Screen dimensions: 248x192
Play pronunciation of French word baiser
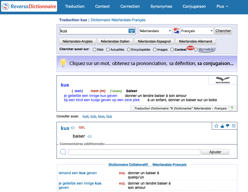(x=90, y=136)
